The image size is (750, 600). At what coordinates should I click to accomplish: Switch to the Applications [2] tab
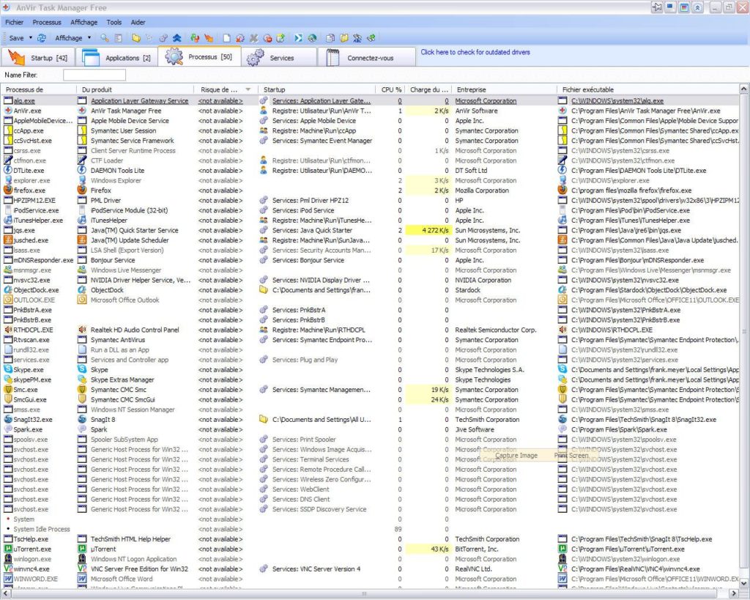click(118, 57)
